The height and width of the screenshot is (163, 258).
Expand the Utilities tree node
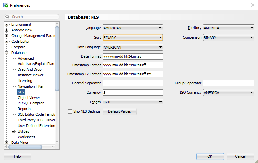pyautogui.click(x=13, y=132)
